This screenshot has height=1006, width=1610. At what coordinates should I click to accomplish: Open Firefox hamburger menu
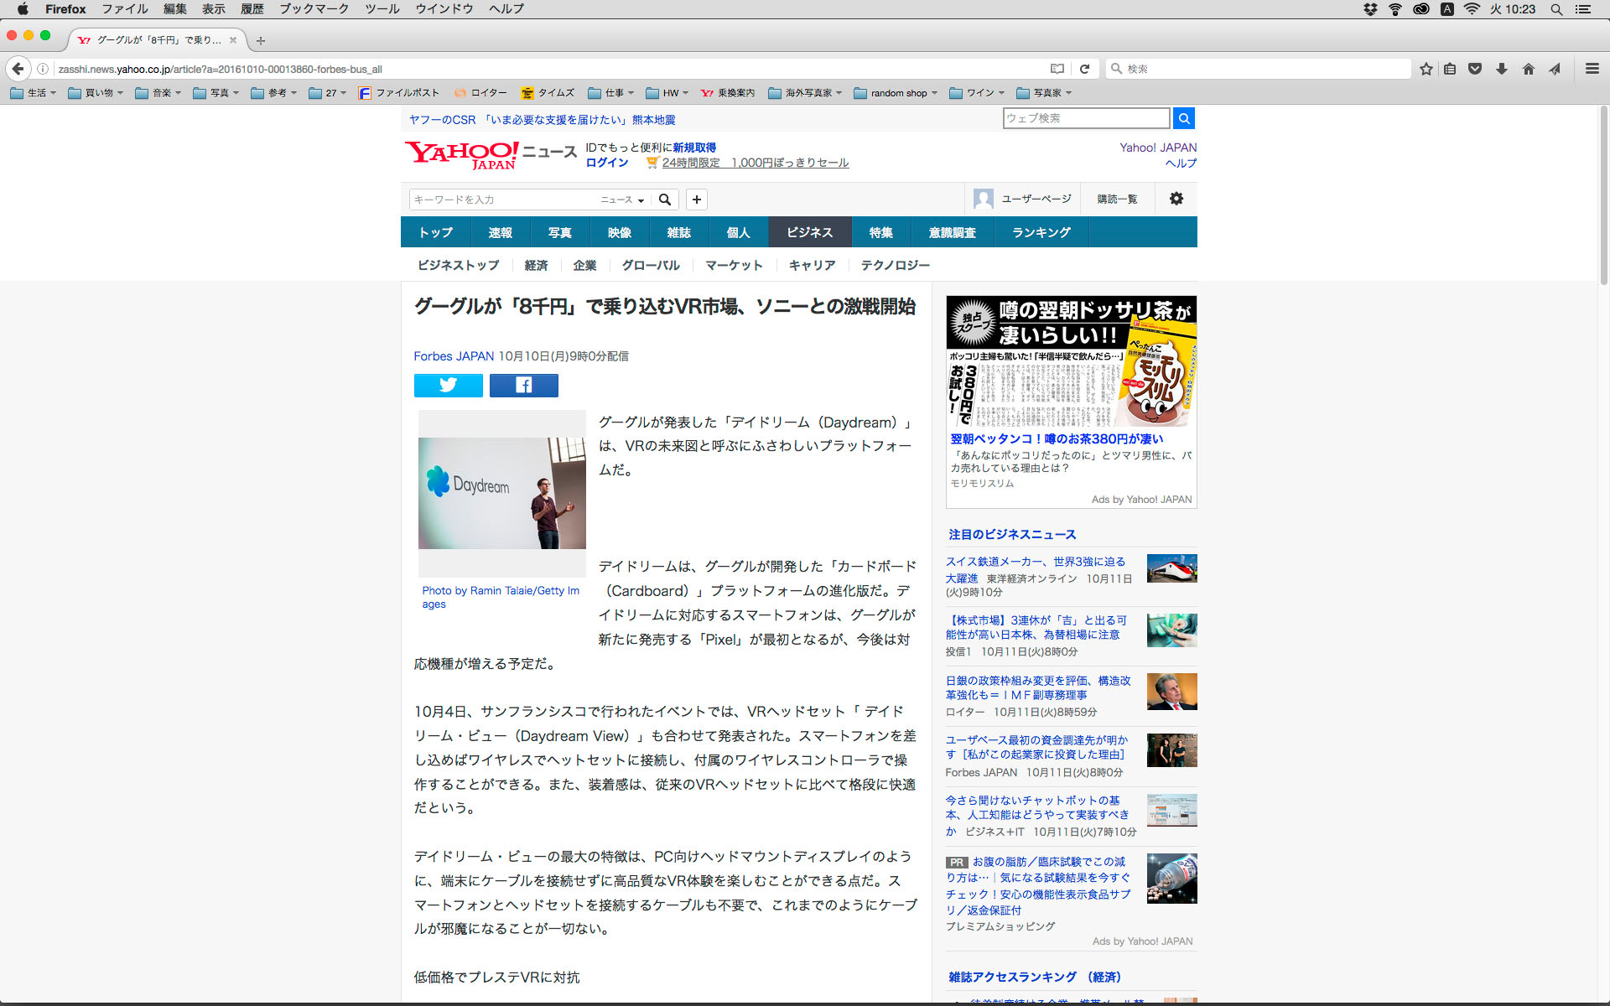(x=1592, y=69)
